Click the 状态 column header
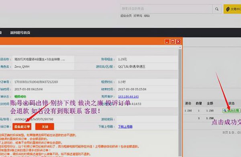This screenshot has width=241, height=157. (x=231, y=103)
